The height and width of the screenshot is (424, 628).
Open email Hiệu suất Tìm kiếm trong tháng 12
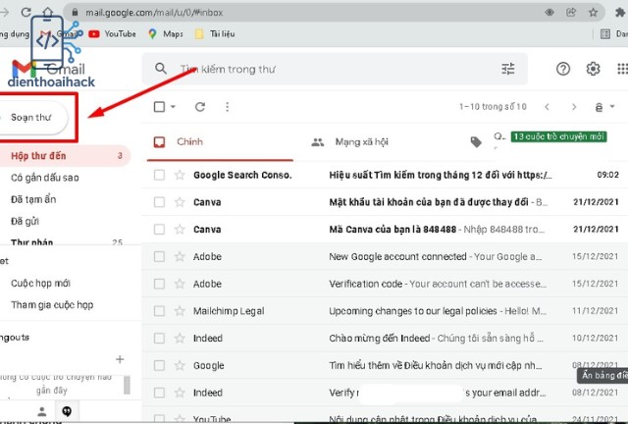click(x=441, y=175)
